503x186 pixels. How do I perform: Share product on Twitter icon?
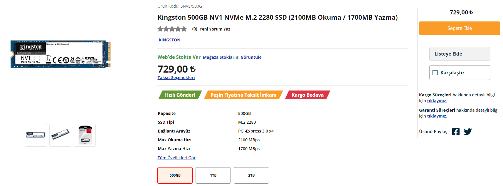tap(468, 132)
